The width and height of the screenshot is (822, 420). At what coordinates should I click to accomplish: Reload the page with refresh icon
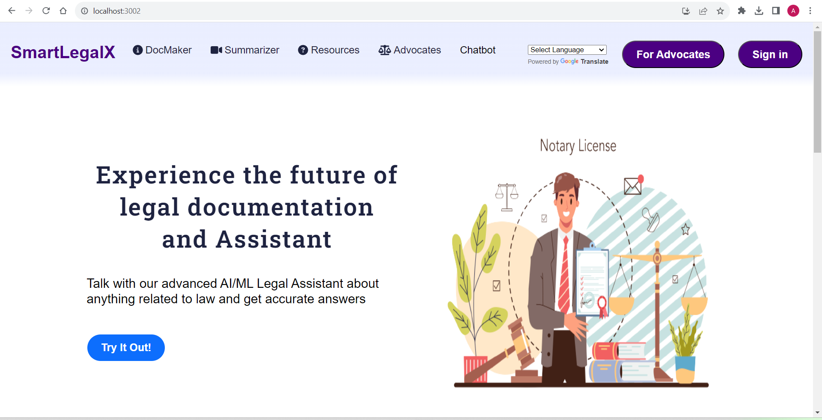(46, 11)
